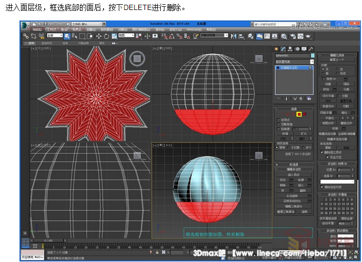
Task: Click the ViewCube in the star viewport
Action: pos(137,59)
